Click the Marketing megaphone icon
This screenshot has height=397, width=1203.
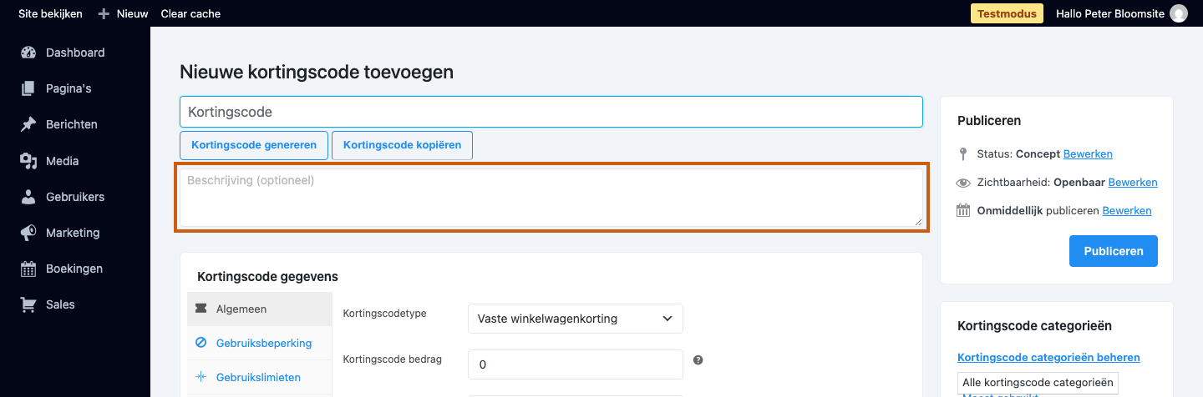point(28,233)
